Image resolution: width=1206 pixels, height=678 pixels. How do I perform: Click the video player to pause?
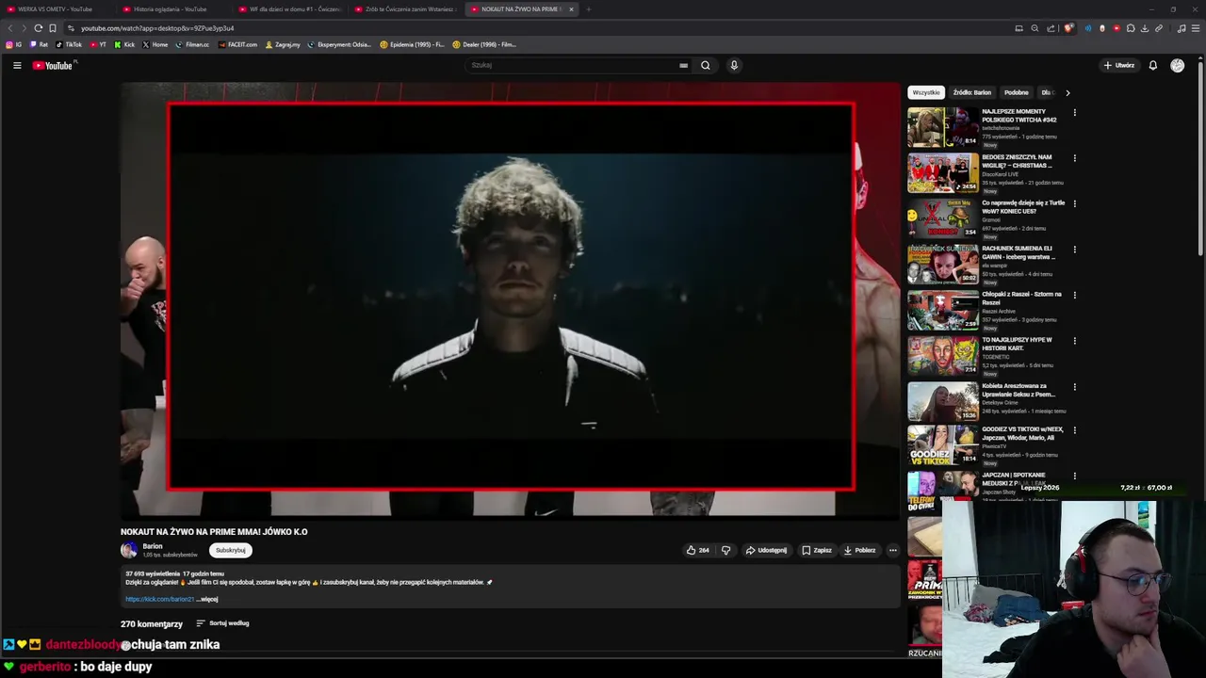511,299
